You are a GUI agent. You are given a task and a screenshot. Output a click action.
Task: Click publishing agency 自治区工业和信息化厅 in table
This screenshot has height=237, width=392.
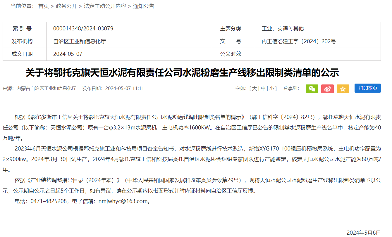click(x=80, y=41)
